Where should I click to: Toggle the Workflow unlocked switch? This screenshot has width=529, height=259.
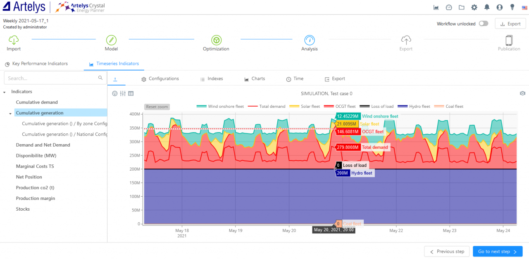(483, 24)
